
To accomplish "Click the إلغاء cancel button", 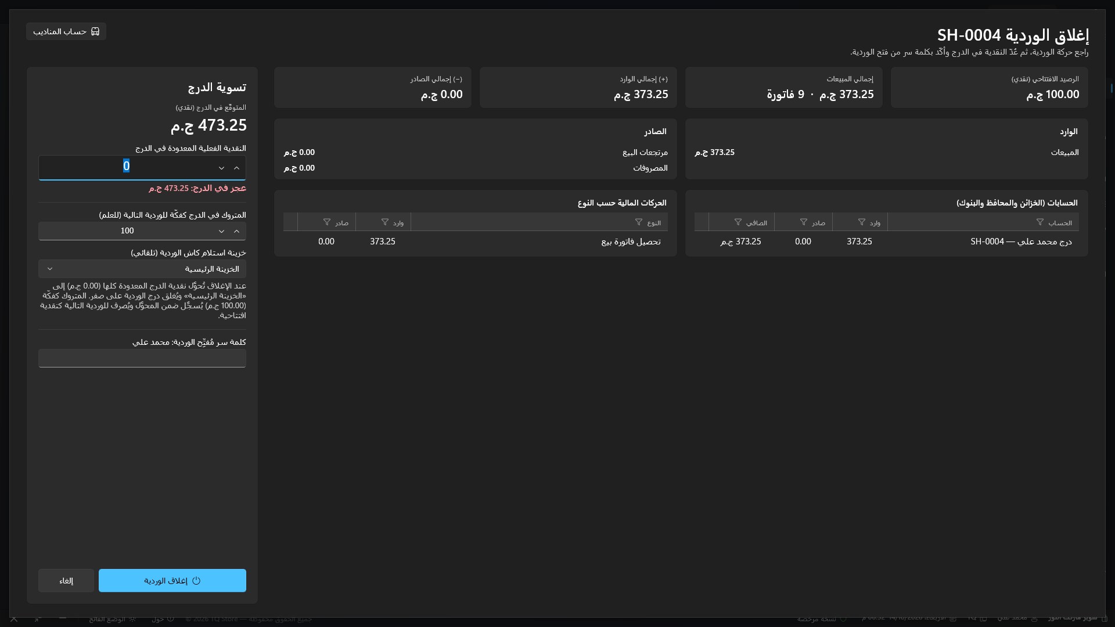I will point(66,581).
